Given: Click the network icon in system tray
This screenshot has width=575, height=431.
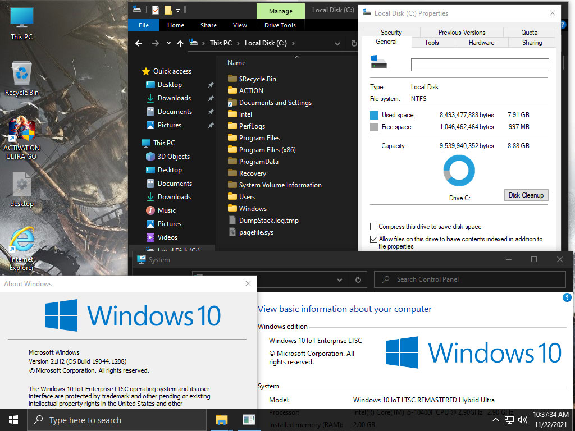Looking at the screenshot, I should pos(509,420).
